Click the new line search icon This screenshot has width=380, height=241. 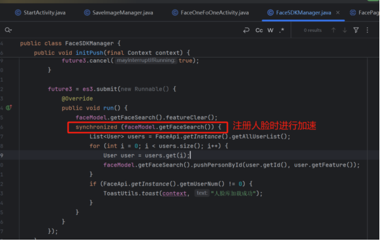(x=246, y=30)
